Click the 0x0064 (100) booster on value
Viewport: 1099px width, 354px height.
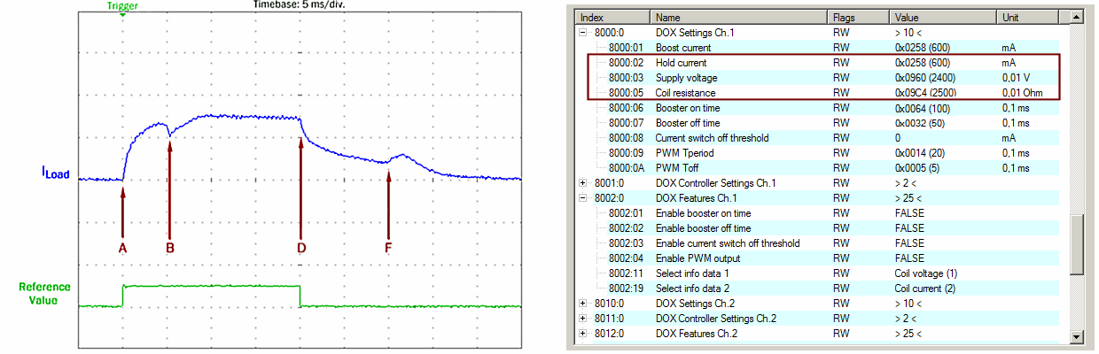pyautogui.click(x=921, y=108)
